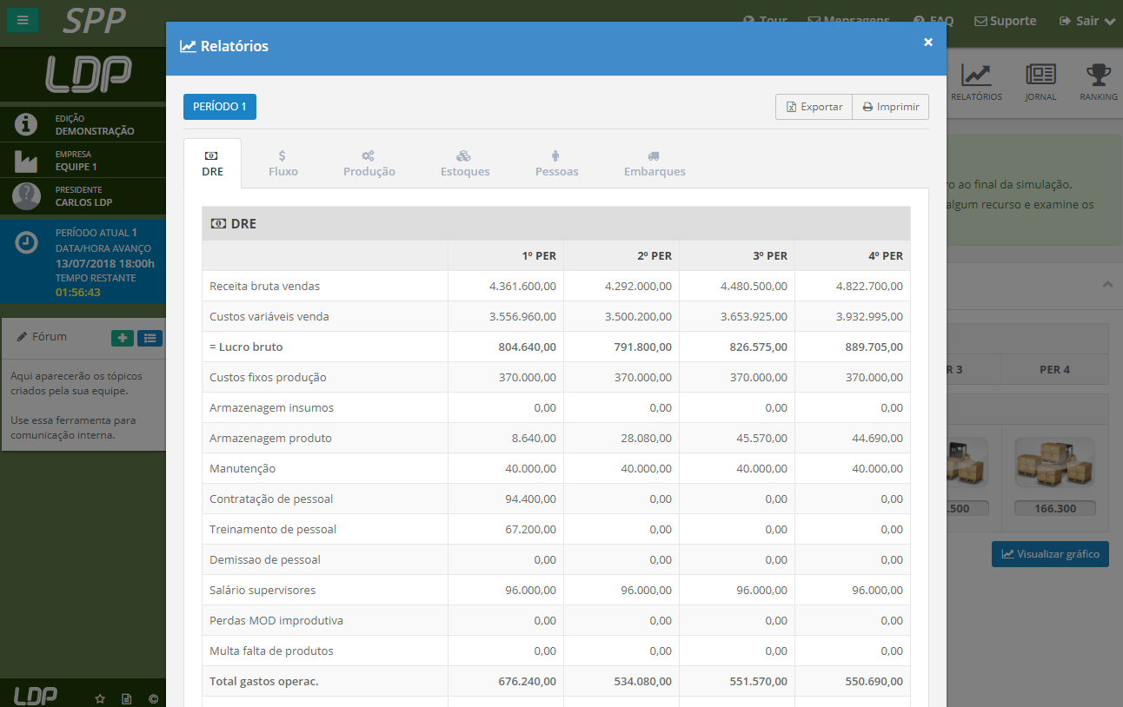
Task: Click the LDP logo in sidebar footer
Action: (36, 695)
